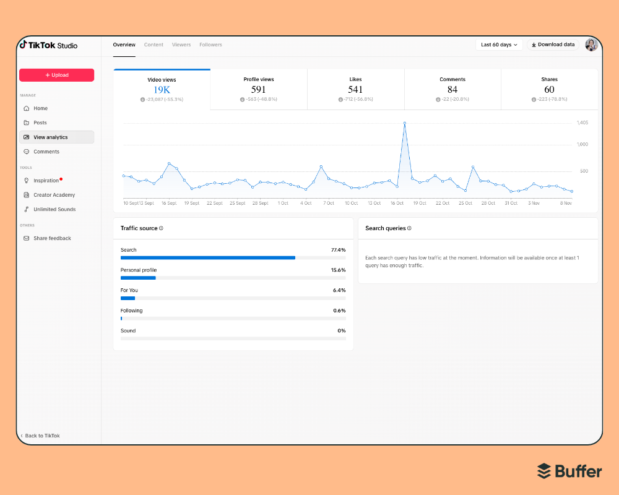The width and height of the screenshot is (619, 495).
Task: Switch to the Content tab
Action: 154,45
